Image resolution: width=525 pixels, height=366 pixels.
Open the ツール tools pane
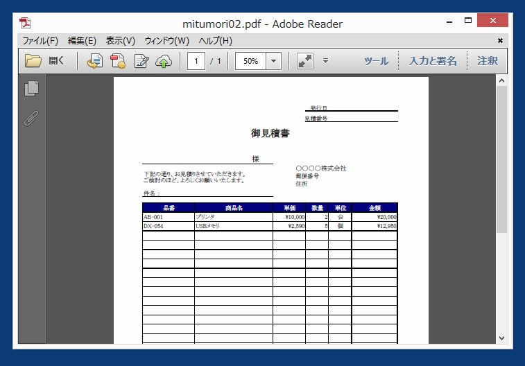(376, 61)
